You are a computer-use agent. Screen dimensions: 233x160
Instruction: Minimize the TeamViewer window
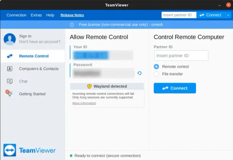220,5
